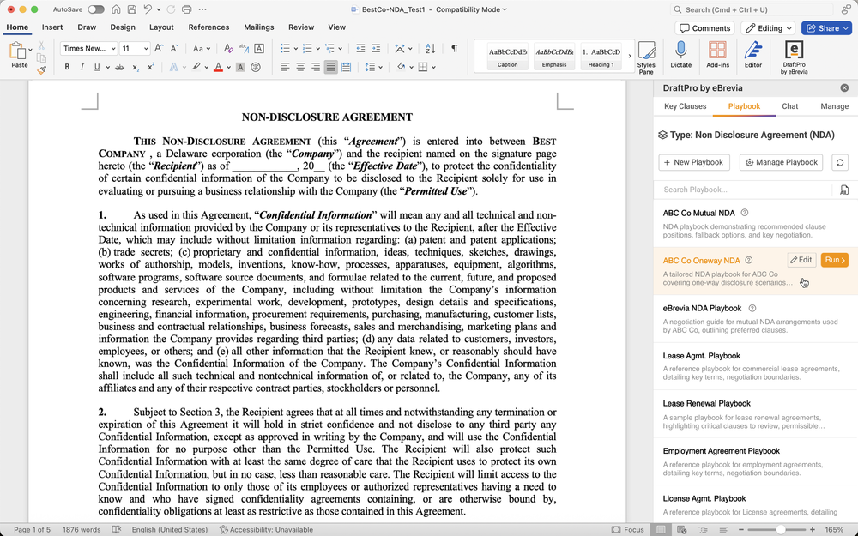Click the Align Left icon
Viewport: 858px width, 536px height.
pyautogui.click(x=285, y=67)
